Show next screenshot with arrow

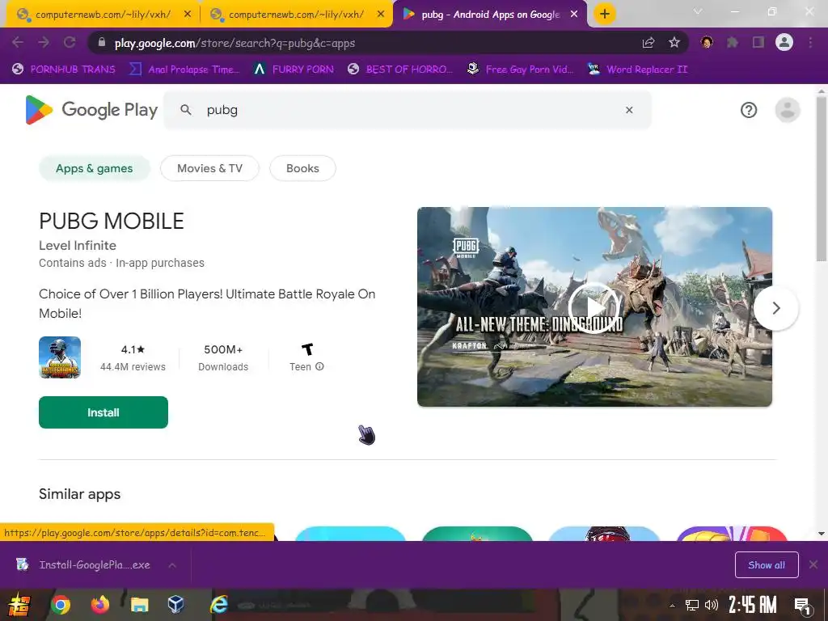[775, 308]
